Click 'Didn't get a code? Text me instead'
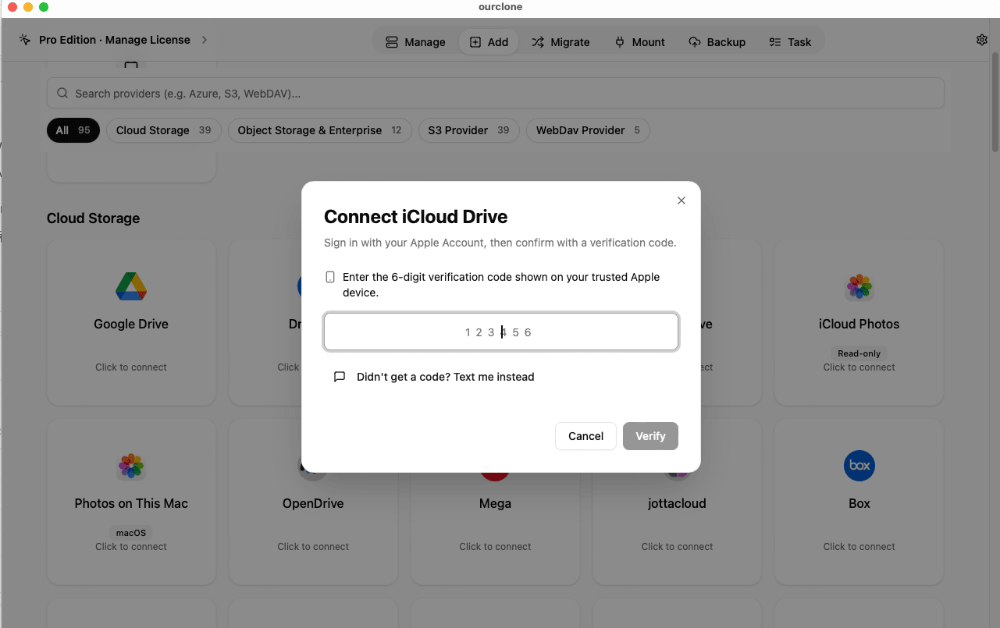Viewport: 1000px width, 628px height. click(446, 377)
